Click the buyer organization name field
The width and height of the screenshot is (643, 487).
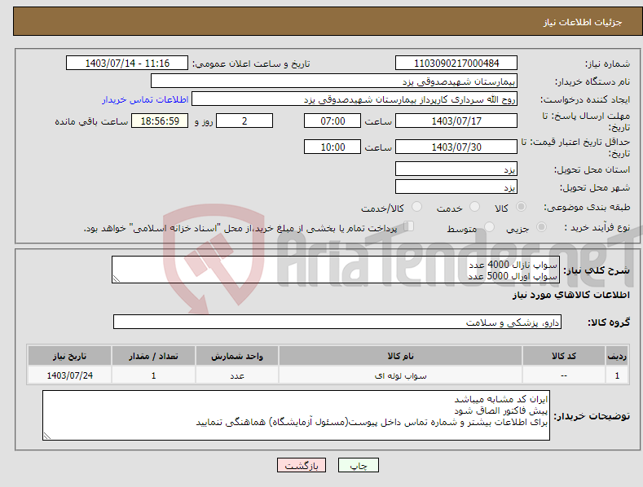click(x=334, y=81)
